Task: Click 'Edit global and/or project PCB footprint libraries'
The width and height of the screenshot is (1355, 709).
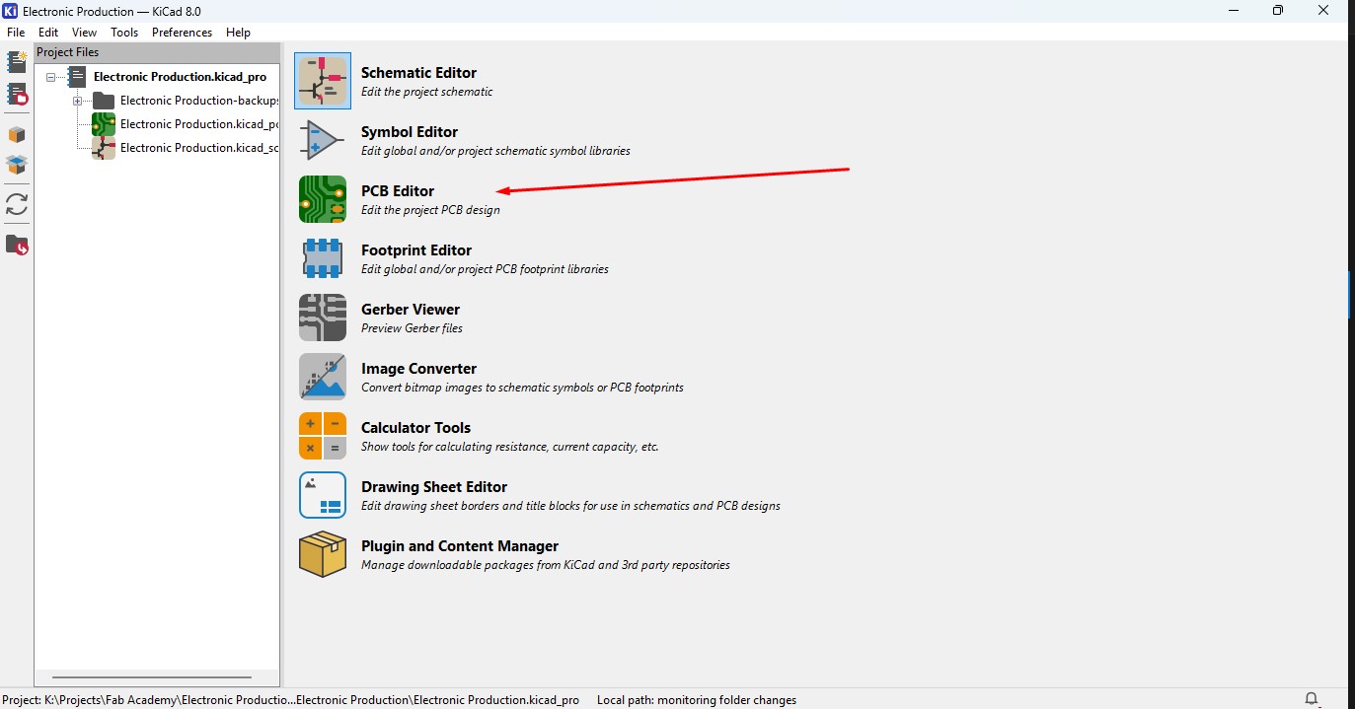Action: (485, 269)
